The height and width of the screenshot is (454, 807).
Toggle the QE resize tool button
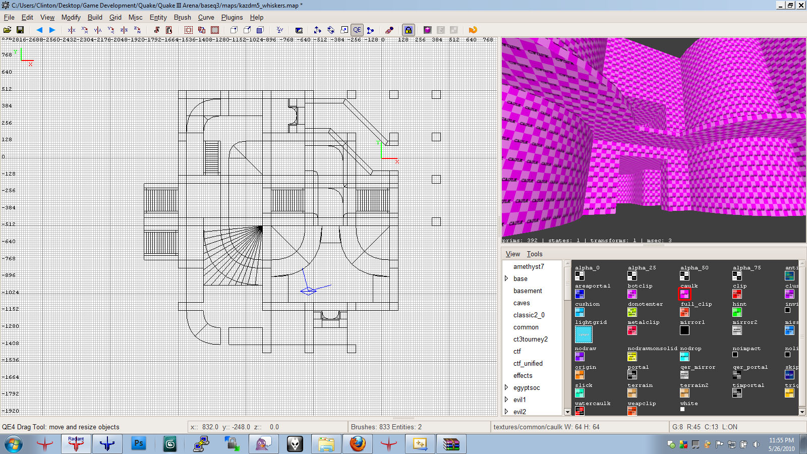[x=357, y=30]
